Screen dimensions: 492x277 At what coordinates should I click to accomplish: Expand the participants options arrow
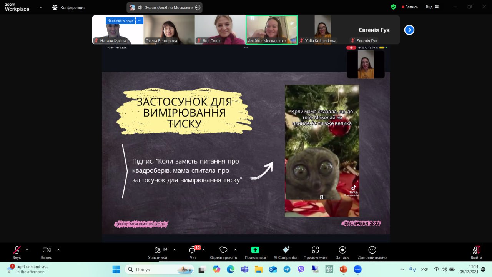click(175, 250)
